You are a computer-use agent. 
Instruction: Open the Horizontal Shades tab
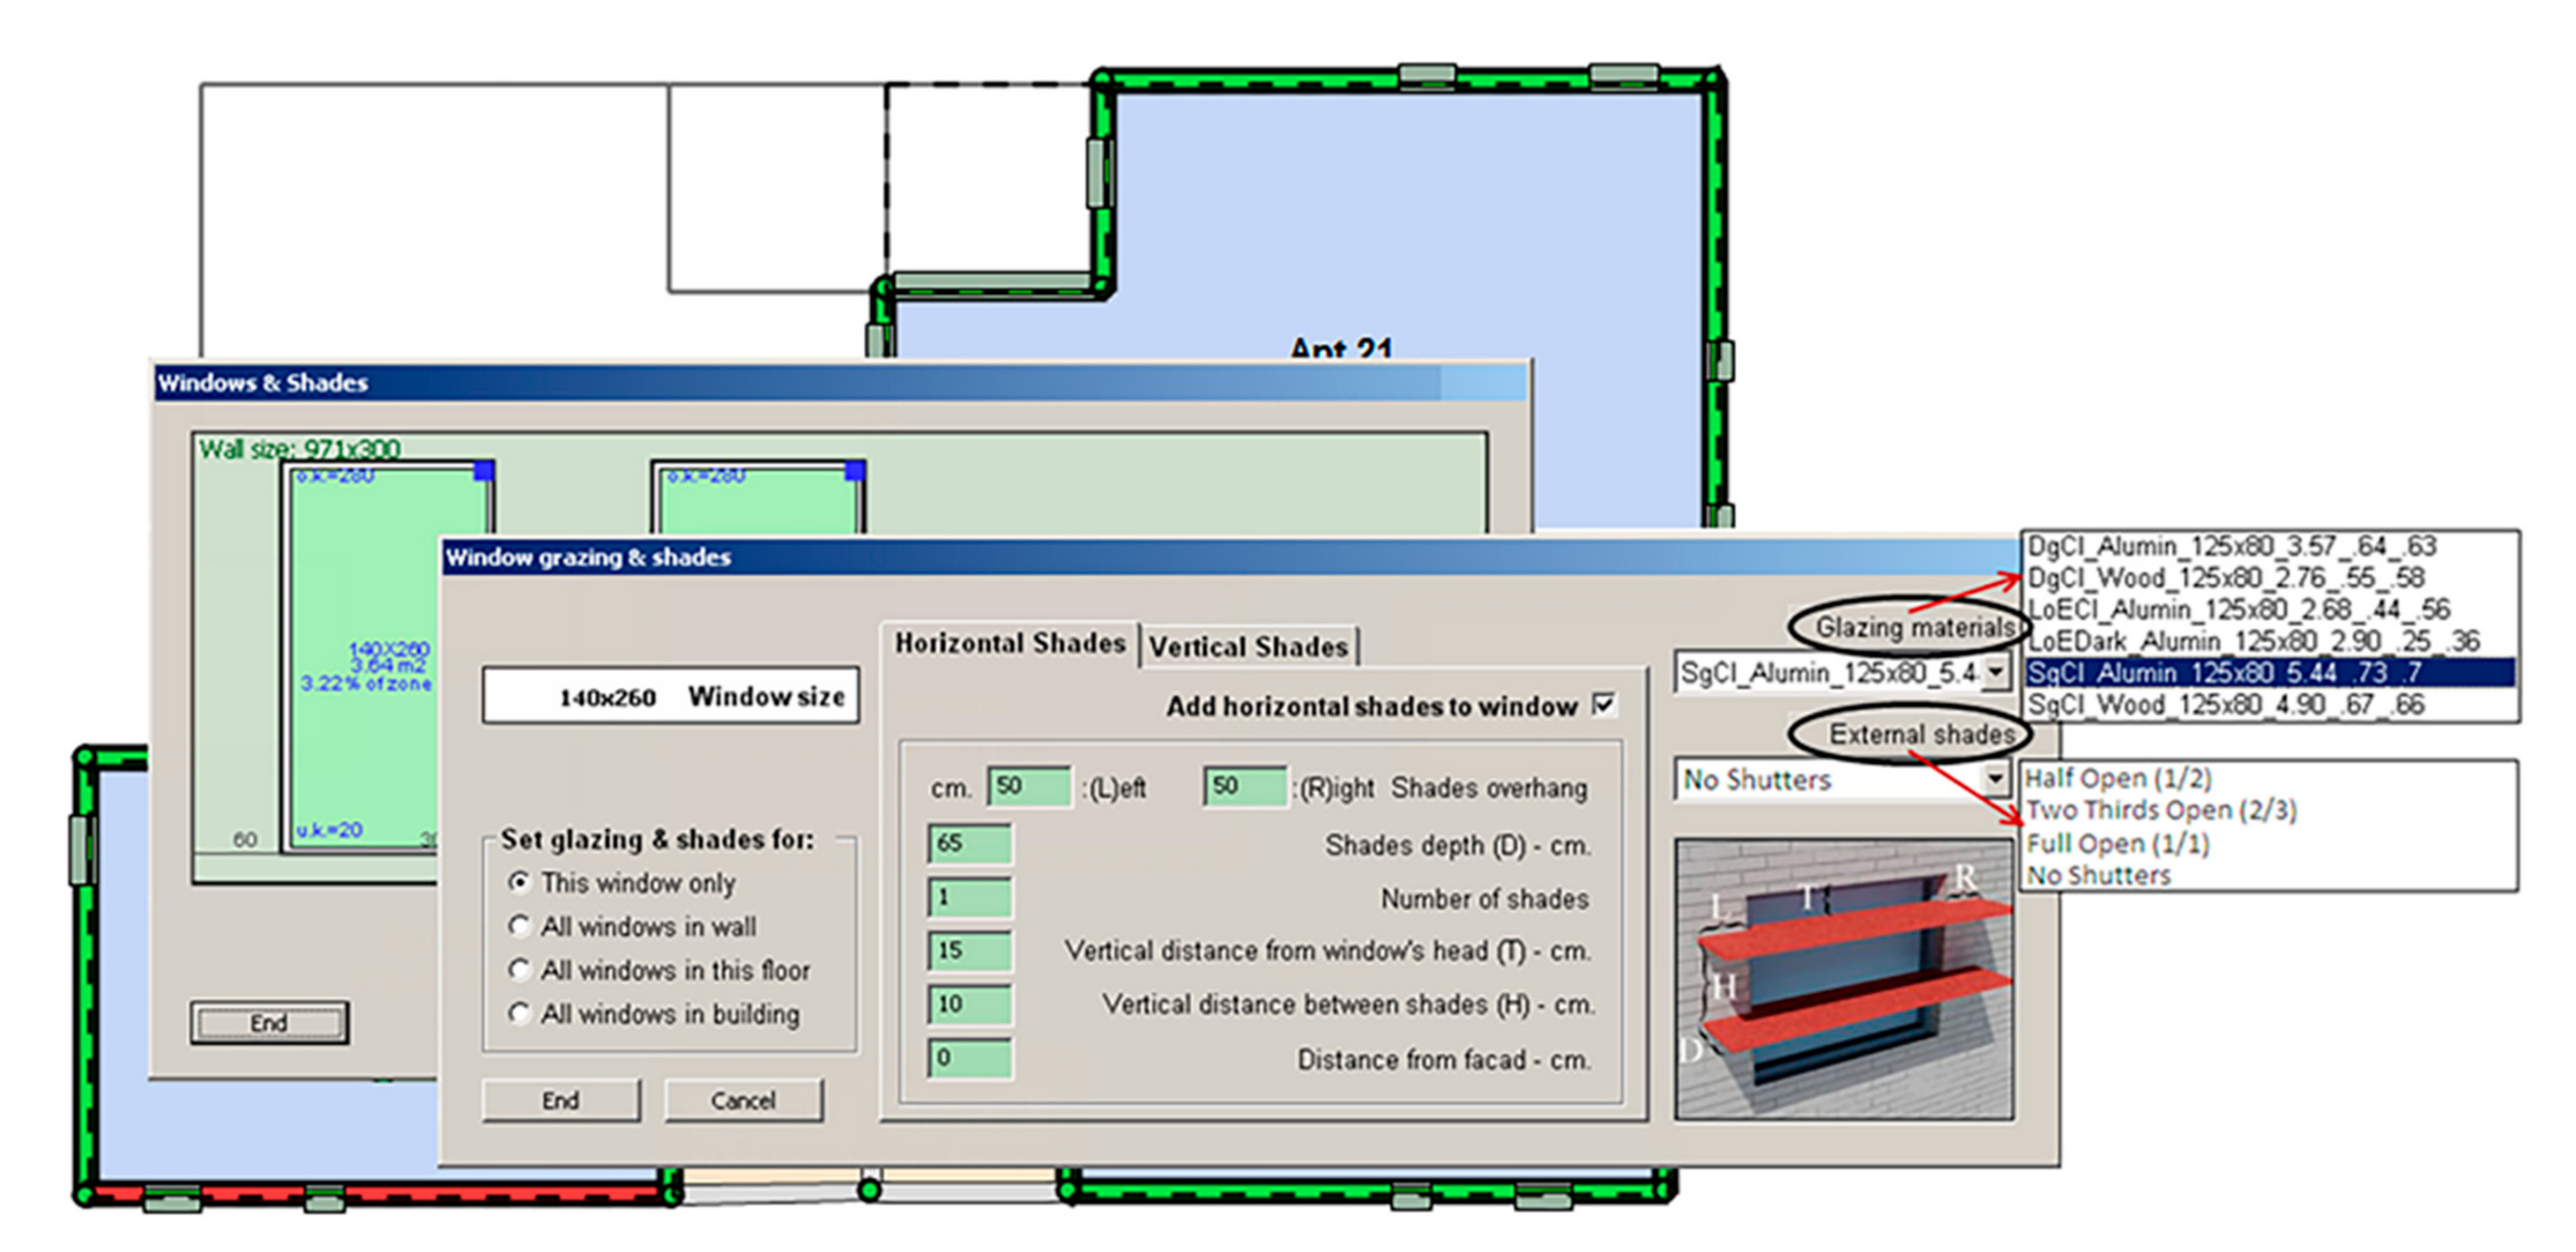[x=1009, y=643]
